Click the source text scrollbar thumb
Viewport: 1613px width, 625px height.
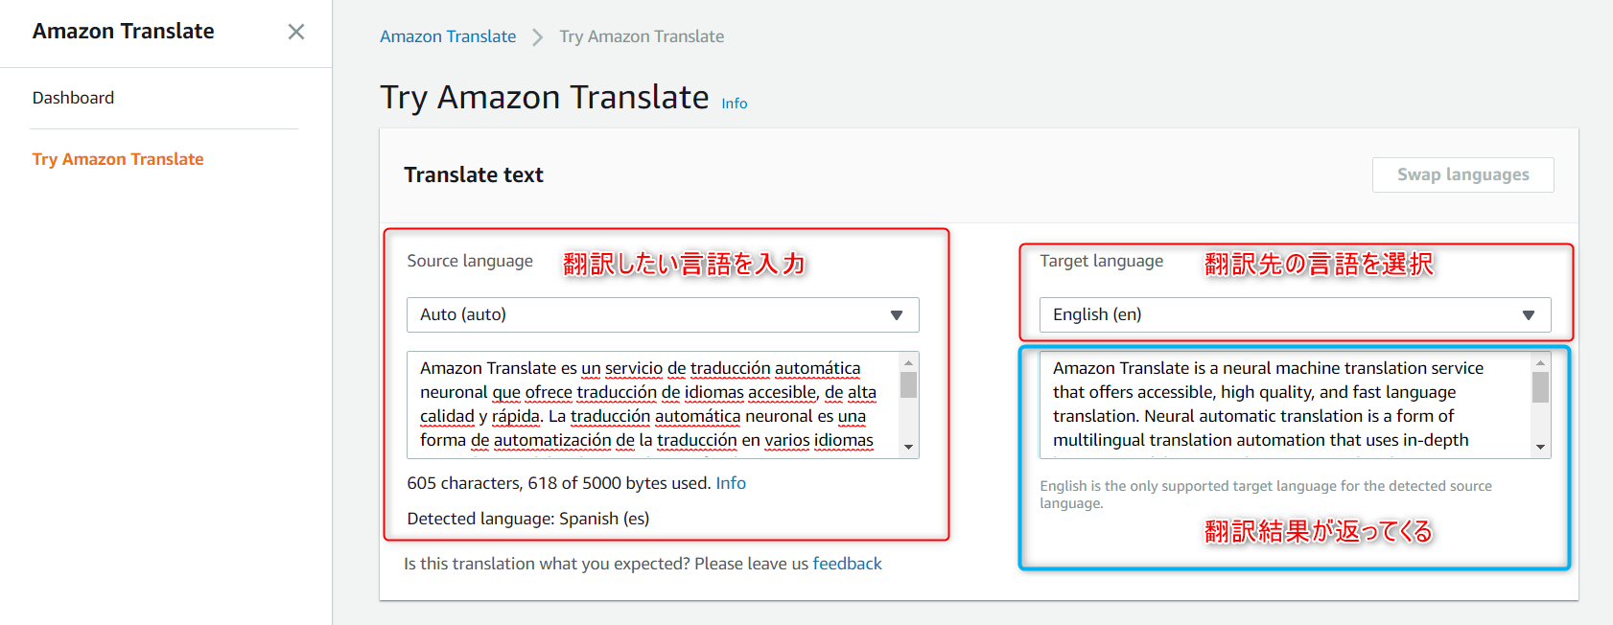908,384
